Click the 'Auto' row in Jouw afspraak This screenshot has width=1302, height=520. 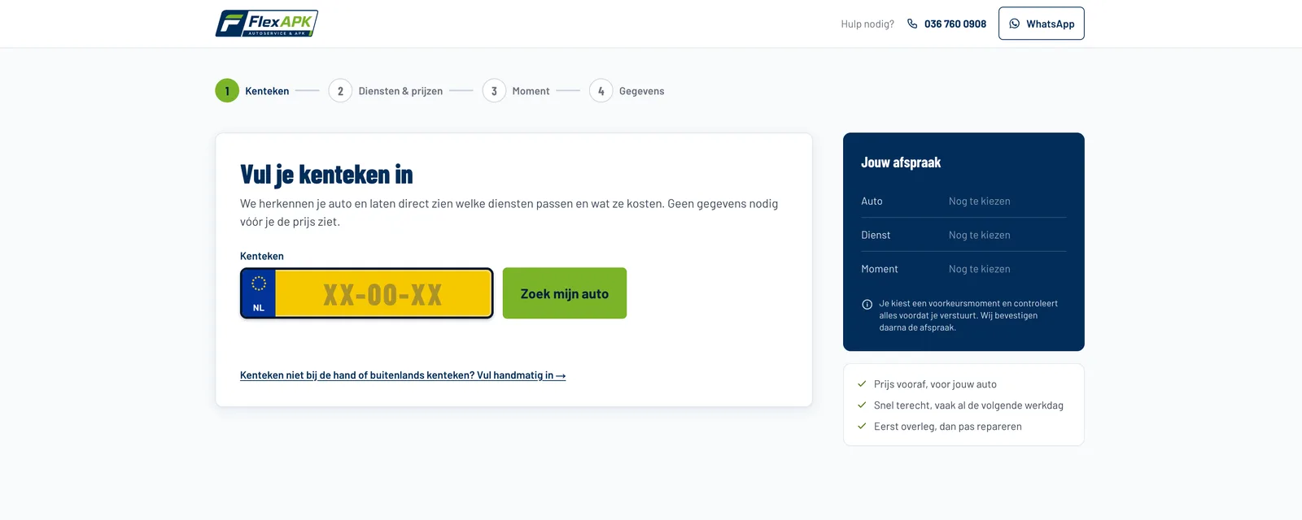point(963,201)
